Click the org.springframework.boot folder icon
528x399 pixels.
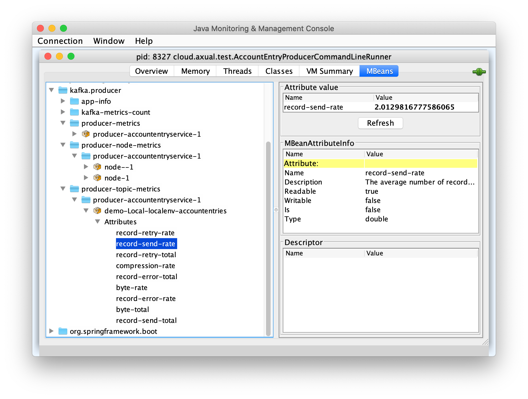(x=63, y=331)
